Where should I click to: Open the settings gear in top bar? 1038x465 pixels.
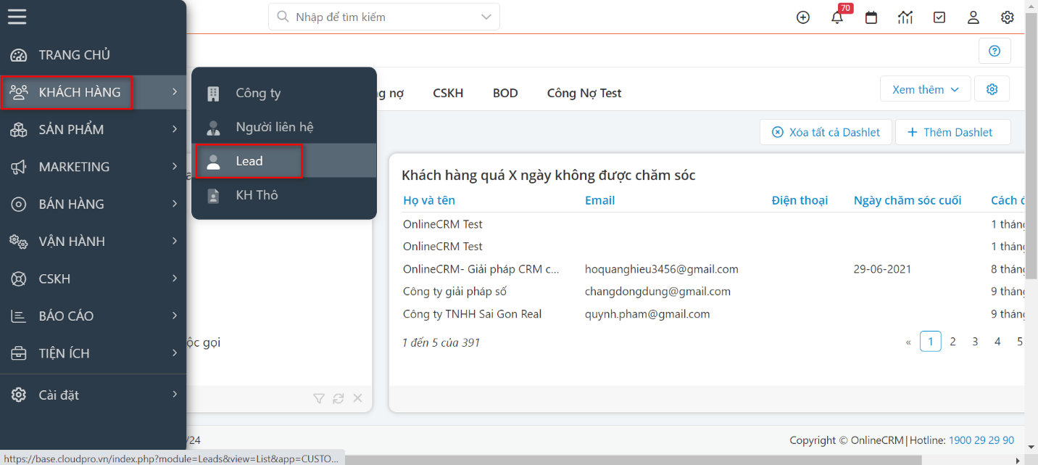click(x=1008, y=17)
